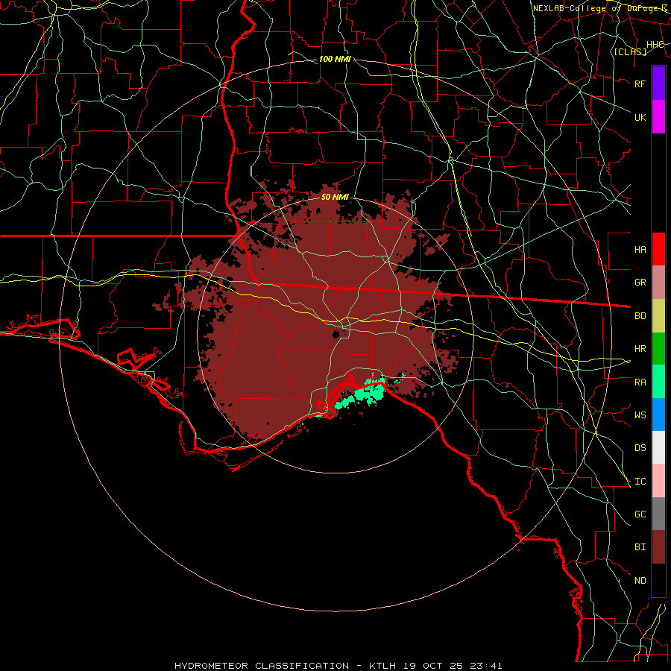This screenshot has width=671, height=671.
Task: Click the HA legend label
Action: 640,250
